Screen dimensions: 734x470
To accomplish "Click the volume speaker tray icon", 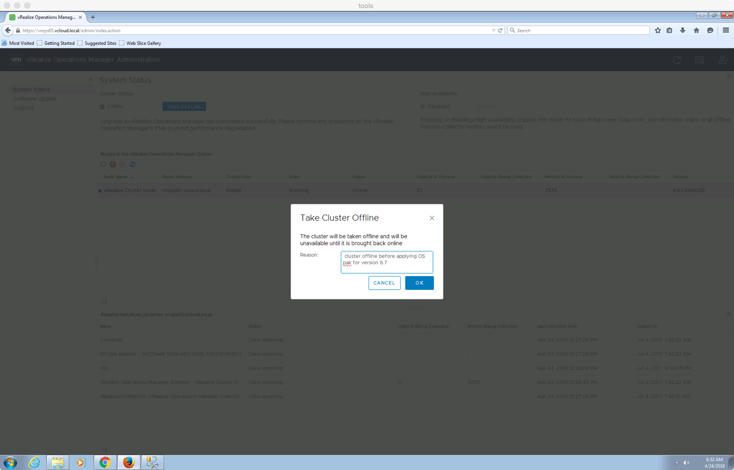I will pyautogui.click(x=686, y=462).
